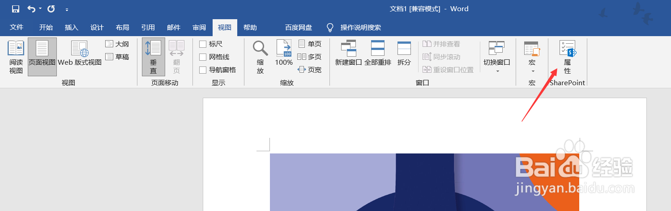Click the Redo icon in title bar
This screenshot has width=671, height=211.
[51, 9]
